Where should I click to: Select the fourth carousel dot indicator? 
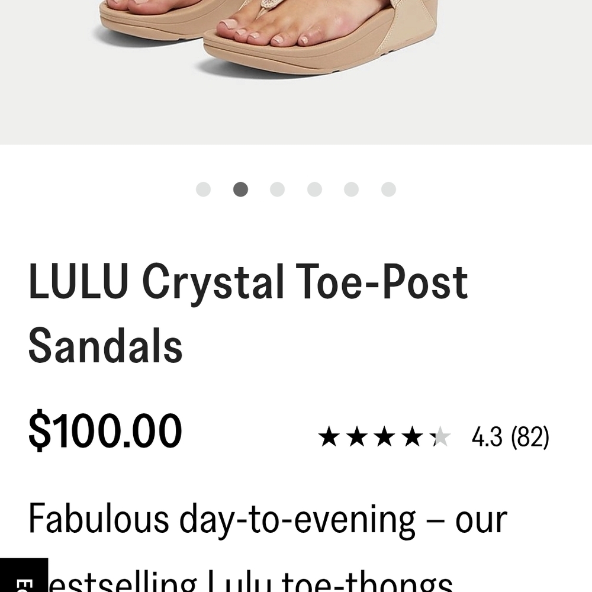coord(314,188)
